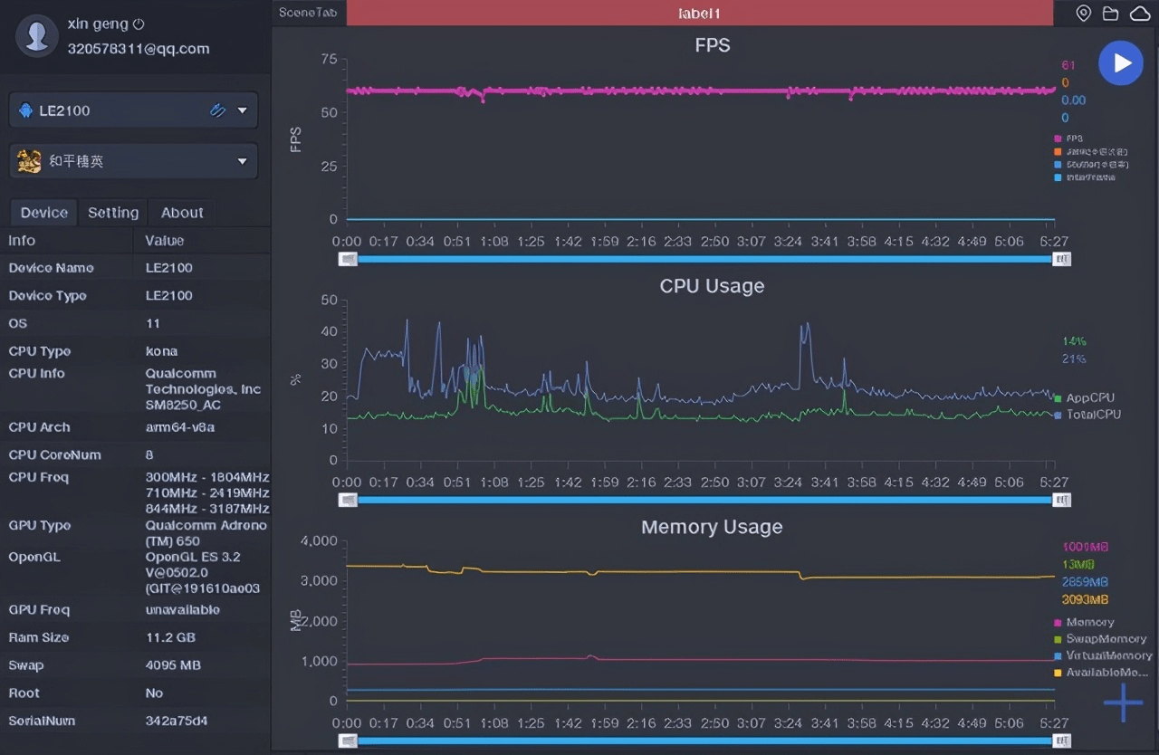Screen dimensions: 1159x755
Task: Select the CPU CoreNum row label
Action: click(x=54, y=455)
